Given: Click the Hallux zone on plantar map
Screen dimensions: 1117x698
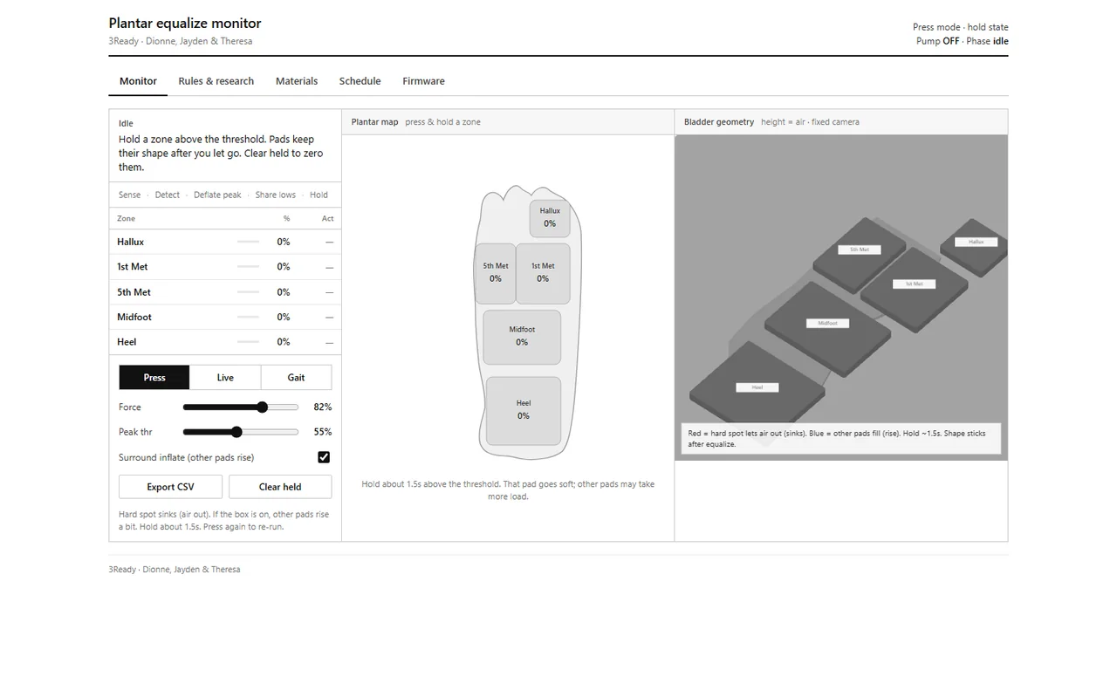Looking at the screenshot, I should 550,218.
